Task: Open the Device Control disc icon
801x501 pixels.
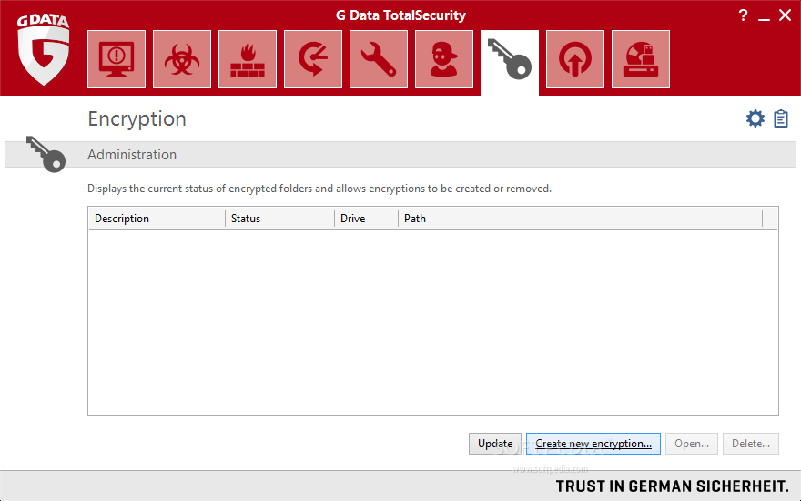Action: [641, 59]
